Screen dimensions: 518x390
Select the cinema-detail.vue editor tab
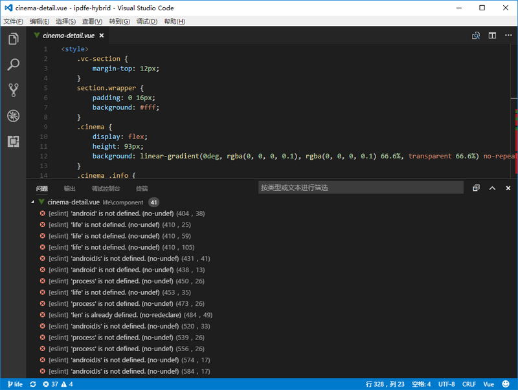[x=69, y=36]
